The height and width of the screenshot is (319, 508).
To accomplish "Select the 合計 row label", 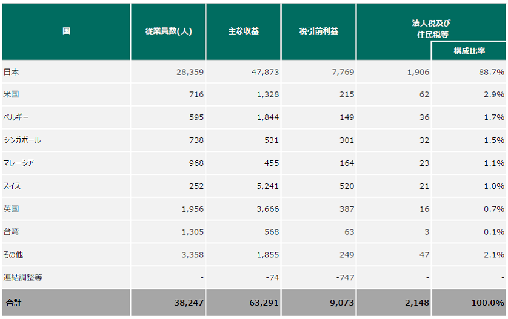I will click(x=13, y=303).
